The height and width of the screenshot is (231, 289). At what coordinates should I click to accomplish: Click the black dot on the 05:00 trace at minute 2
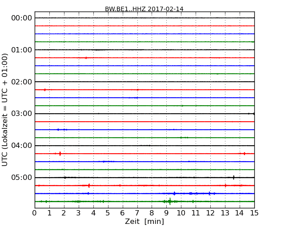[x=65, y=178]
